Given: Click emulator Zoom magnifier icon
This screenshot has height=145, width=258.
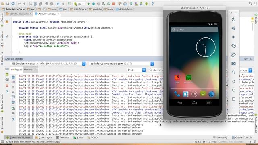Looking at the screenshot, I should [x=233, y=72].
